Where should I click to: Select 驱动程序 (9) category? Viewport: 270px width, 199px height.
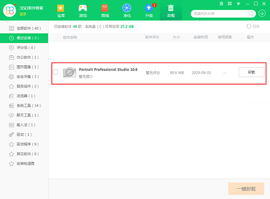pyautogui.click(x=24, y=145)
